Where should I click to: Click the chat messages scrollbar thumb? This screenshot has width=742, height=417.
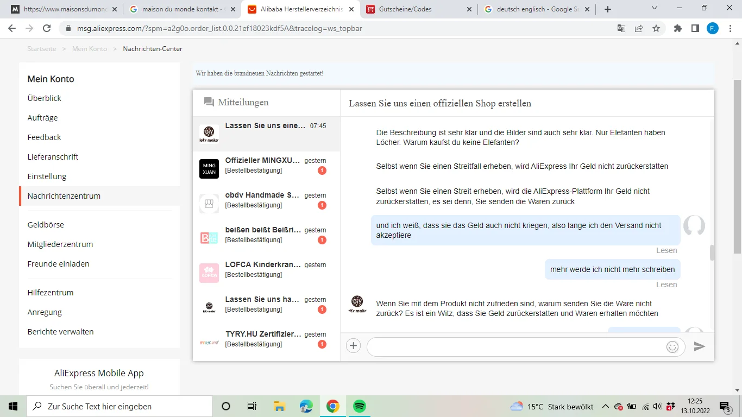(712, 252)
